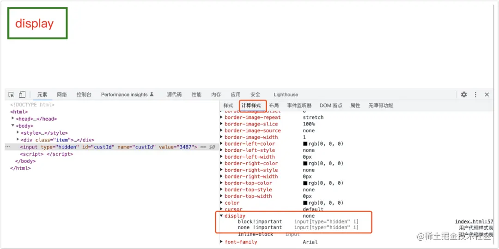Expand the font-family property

pyautogui.click(x=221, y=242)
